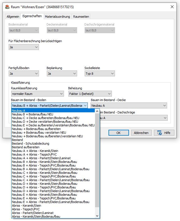Viewport: 180px width, 221px height.
Task: Expand the Für Flächenberechnung berücksichtigen dropdown
Action: tap(24, 47)
